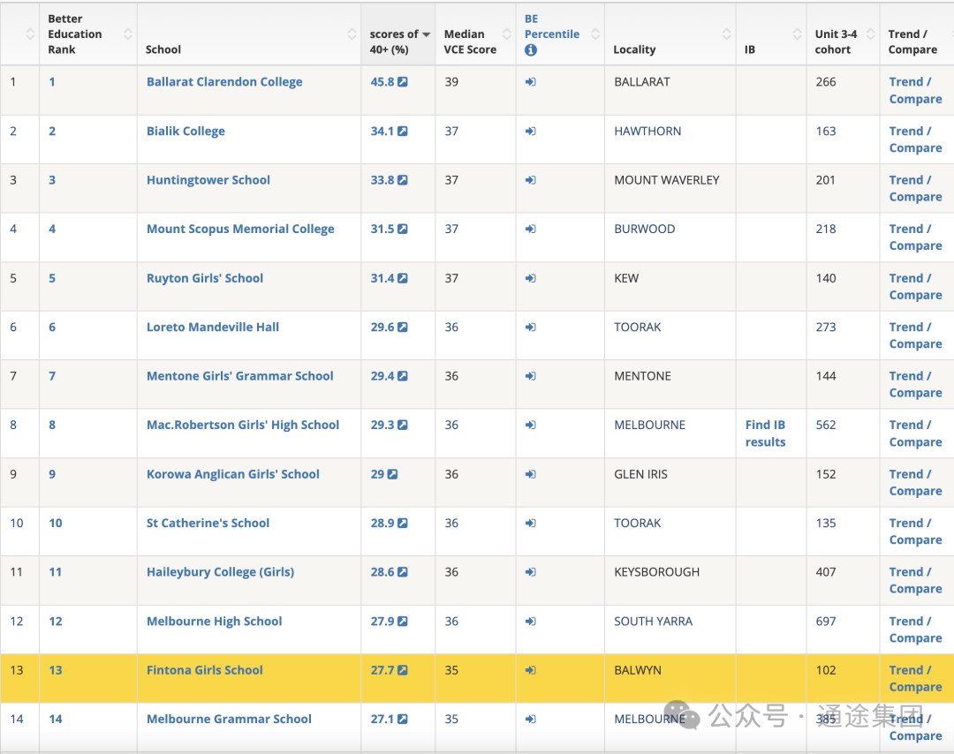Image resolution: width=954 pixels, height=754 pixels.
Task: Open score details icon beside 34.1
Action: click(x=403, y=132)
